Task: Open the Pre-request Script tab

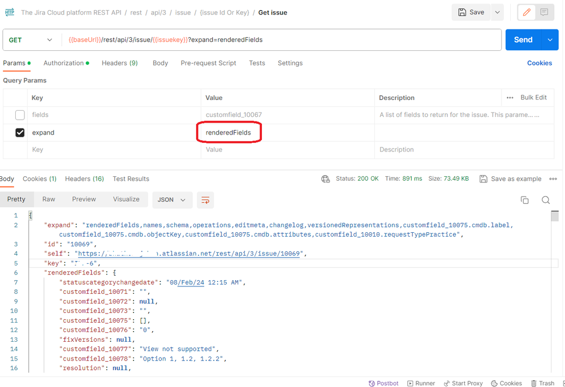Action: point(208,63)
